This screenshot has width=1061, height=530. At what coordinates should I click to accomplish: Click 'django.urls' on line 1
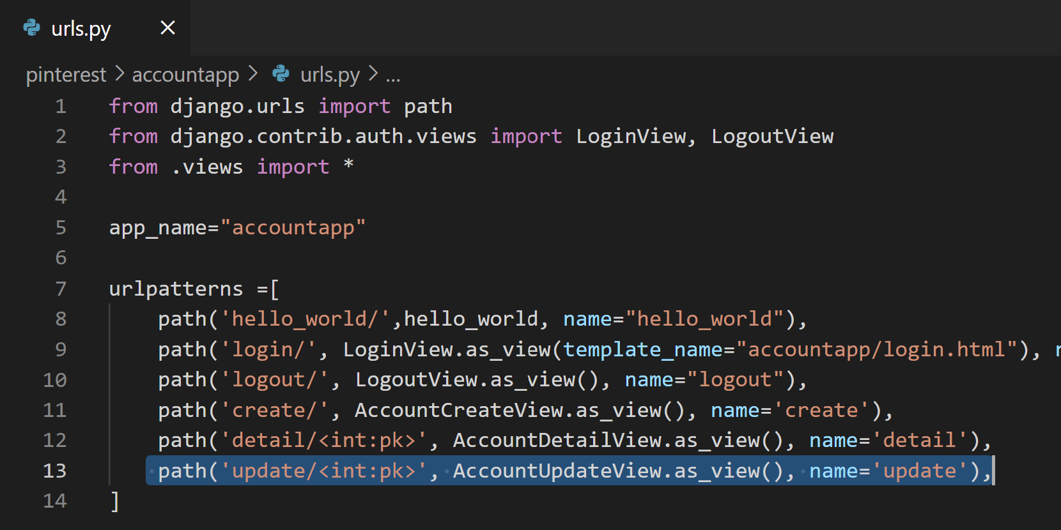[238, 106]
